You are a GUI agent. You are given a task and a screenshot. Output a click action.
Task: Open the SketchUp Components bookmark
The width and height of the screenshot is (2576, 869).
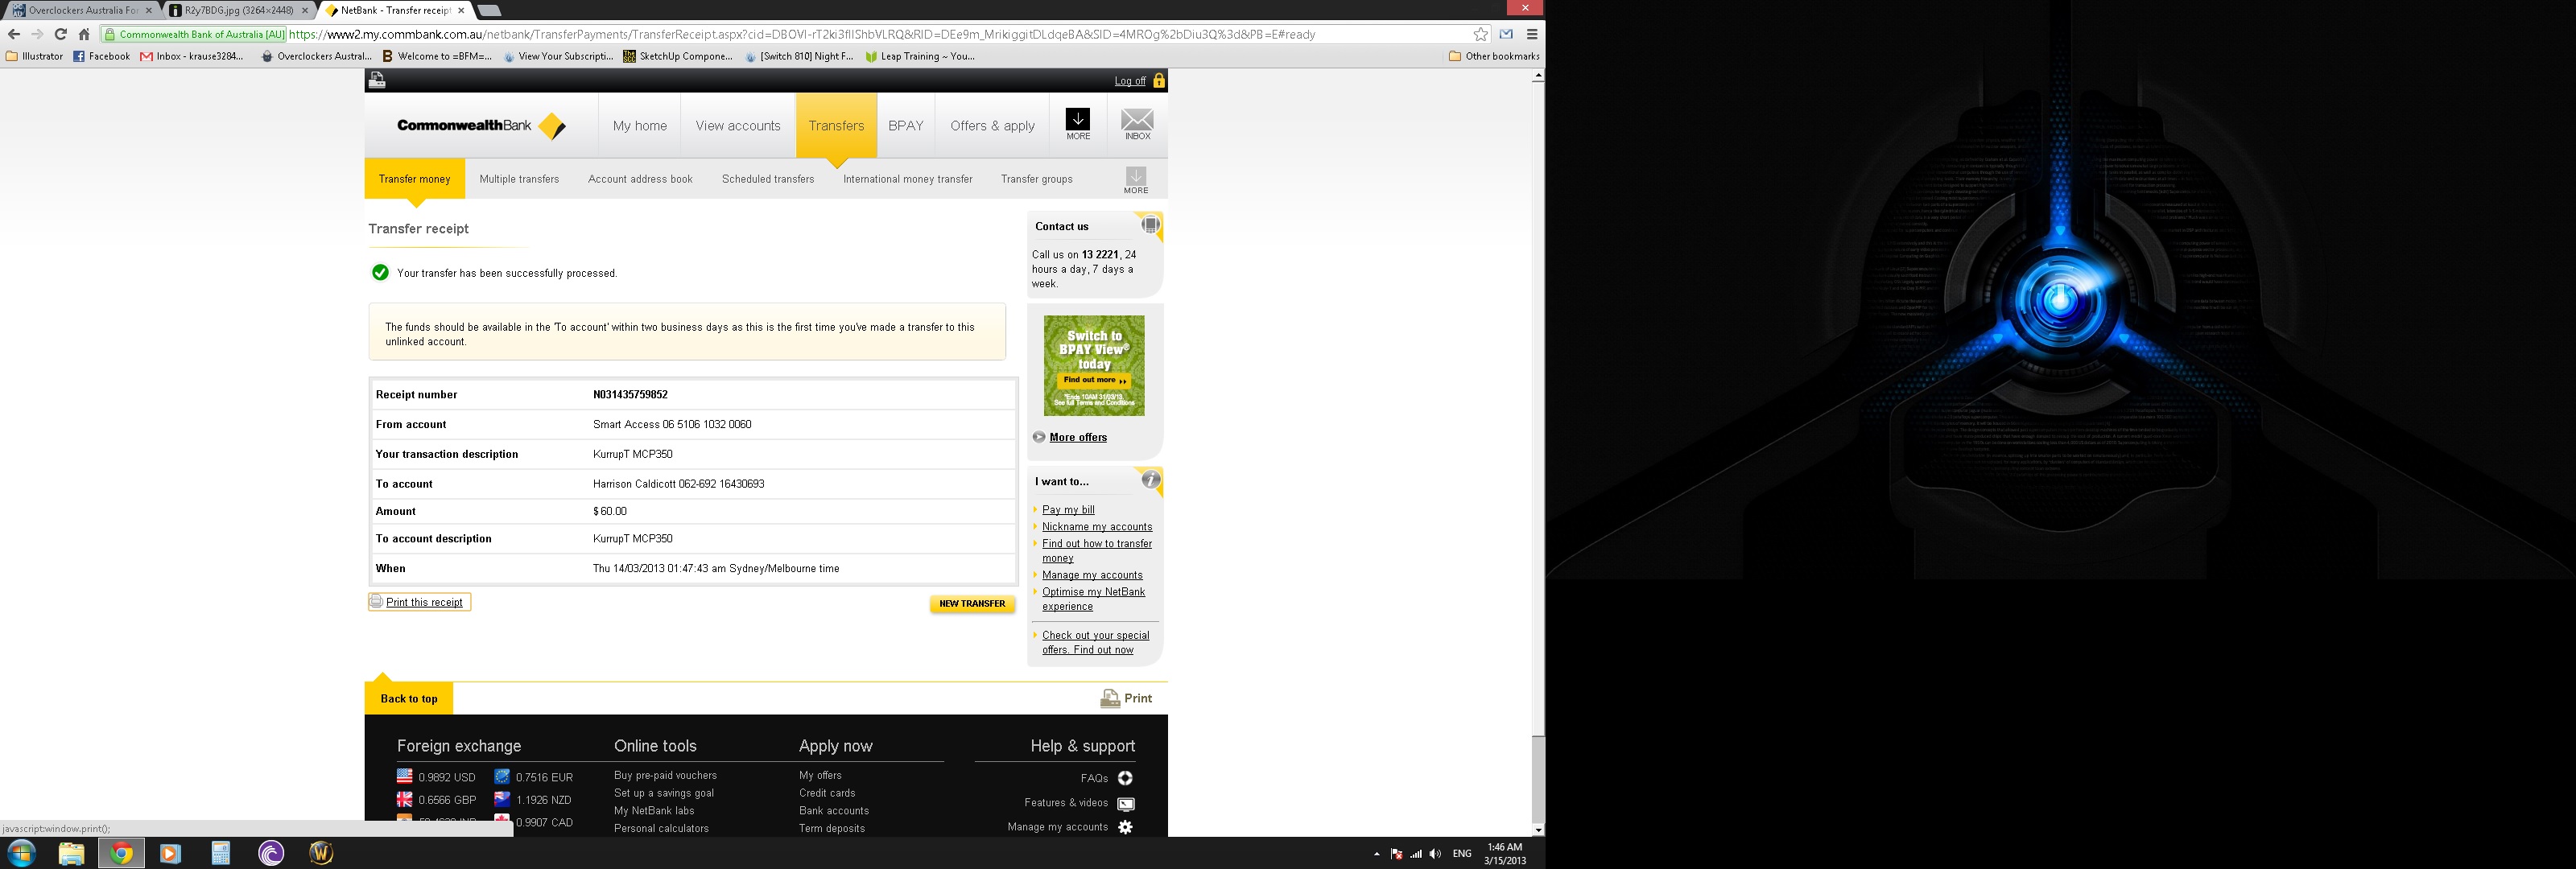click(678, 56)
